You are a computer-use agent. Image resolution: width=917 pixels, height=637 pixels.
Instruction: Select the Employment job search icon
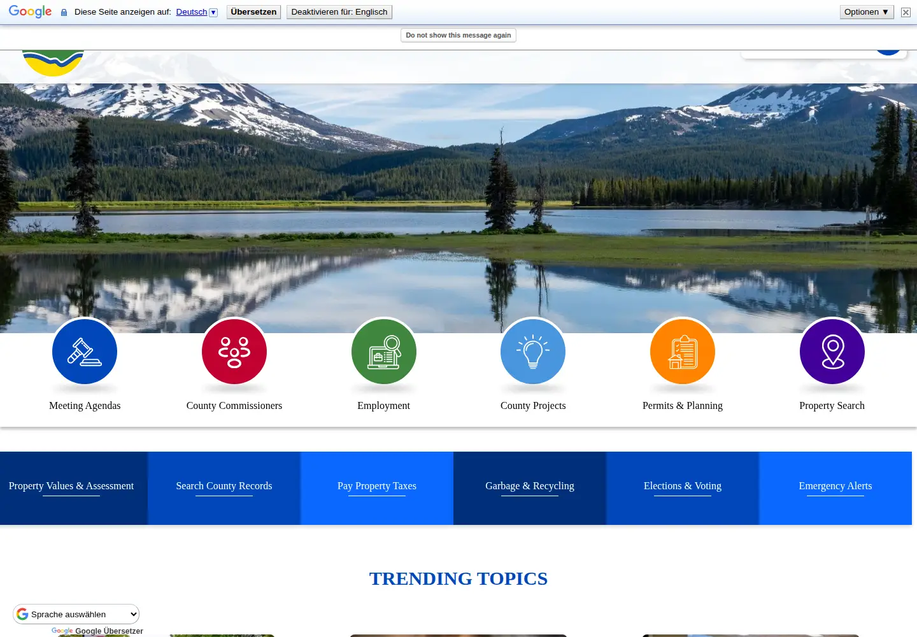[x=384, y=352]
